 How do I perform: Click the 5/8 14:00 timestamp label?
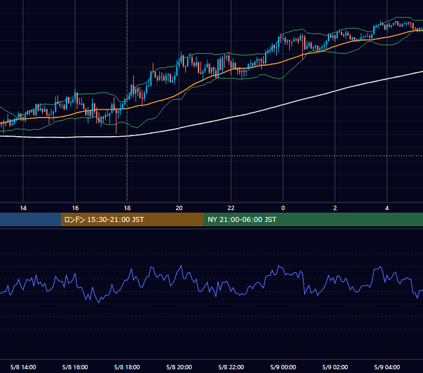pos(23,367)
